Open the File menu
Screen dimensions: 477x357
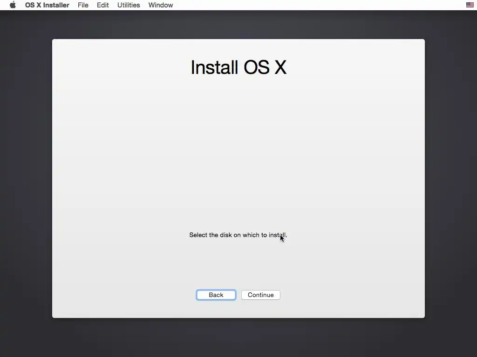(83, 5)
